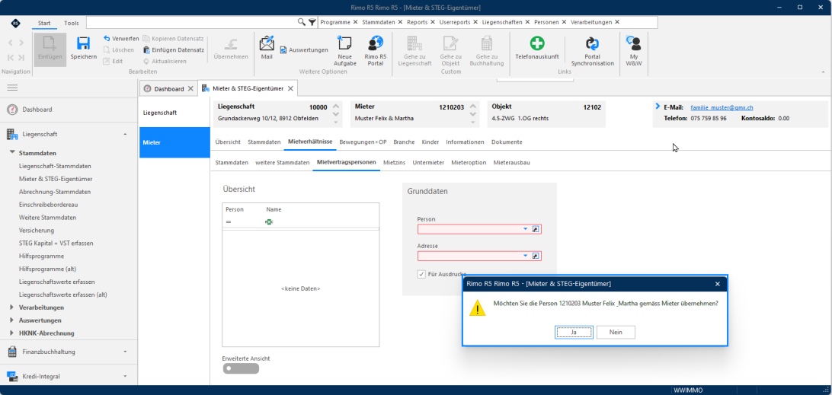Open the familie_muster@gmx.ch email link
832x395 pixels.
click(x=722, y=107)
